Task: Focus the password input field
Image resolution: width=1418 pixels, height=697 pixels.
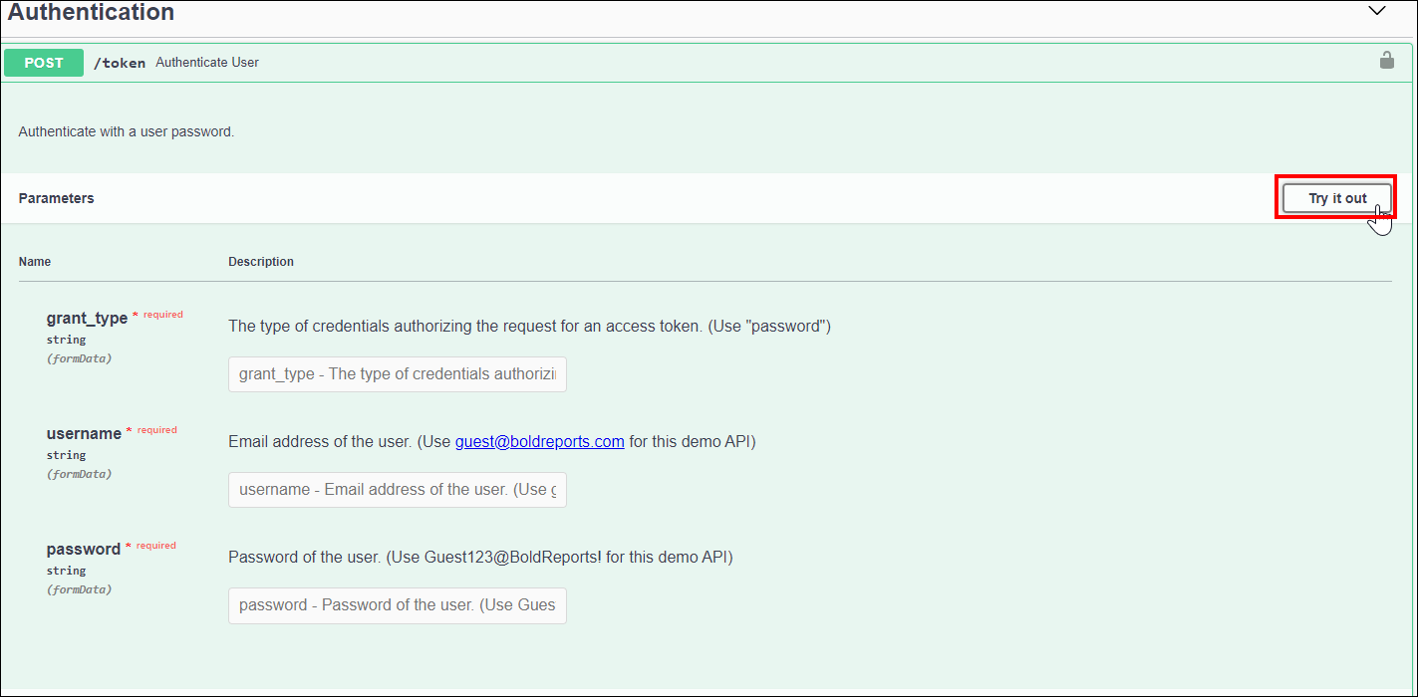Action: (397, 605)
